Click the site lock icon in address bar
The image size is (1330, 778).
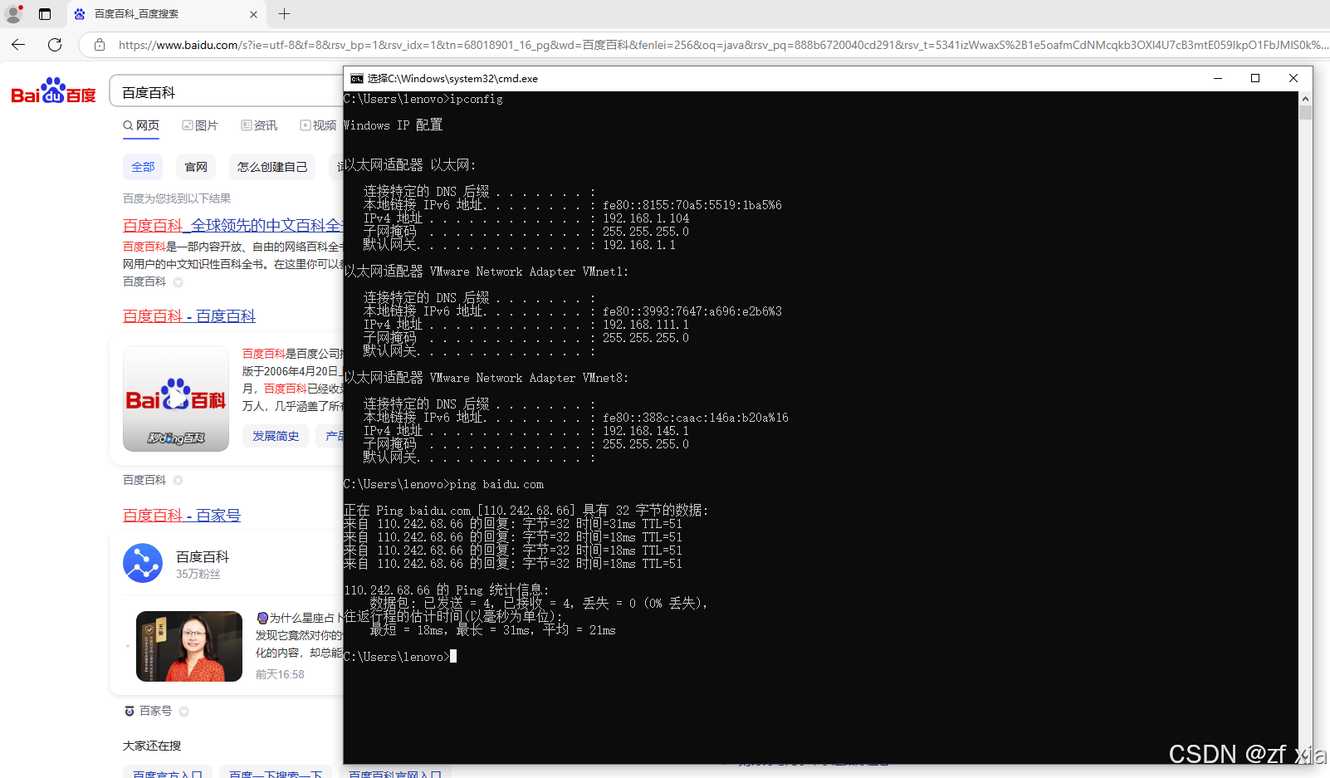(100, 45)
